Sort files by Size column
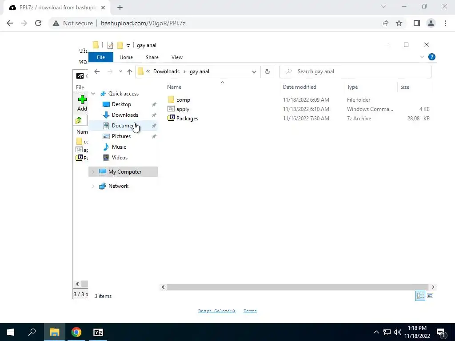The width and height of the screenshot is (455, 341). point(405,87)
